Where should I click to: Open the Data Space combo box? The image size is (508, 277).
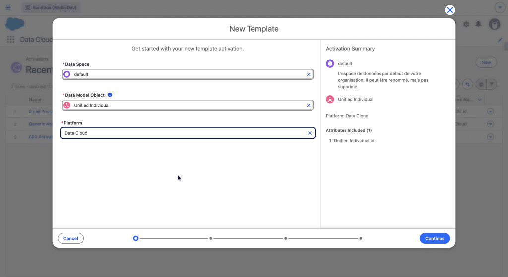[188, 74]
